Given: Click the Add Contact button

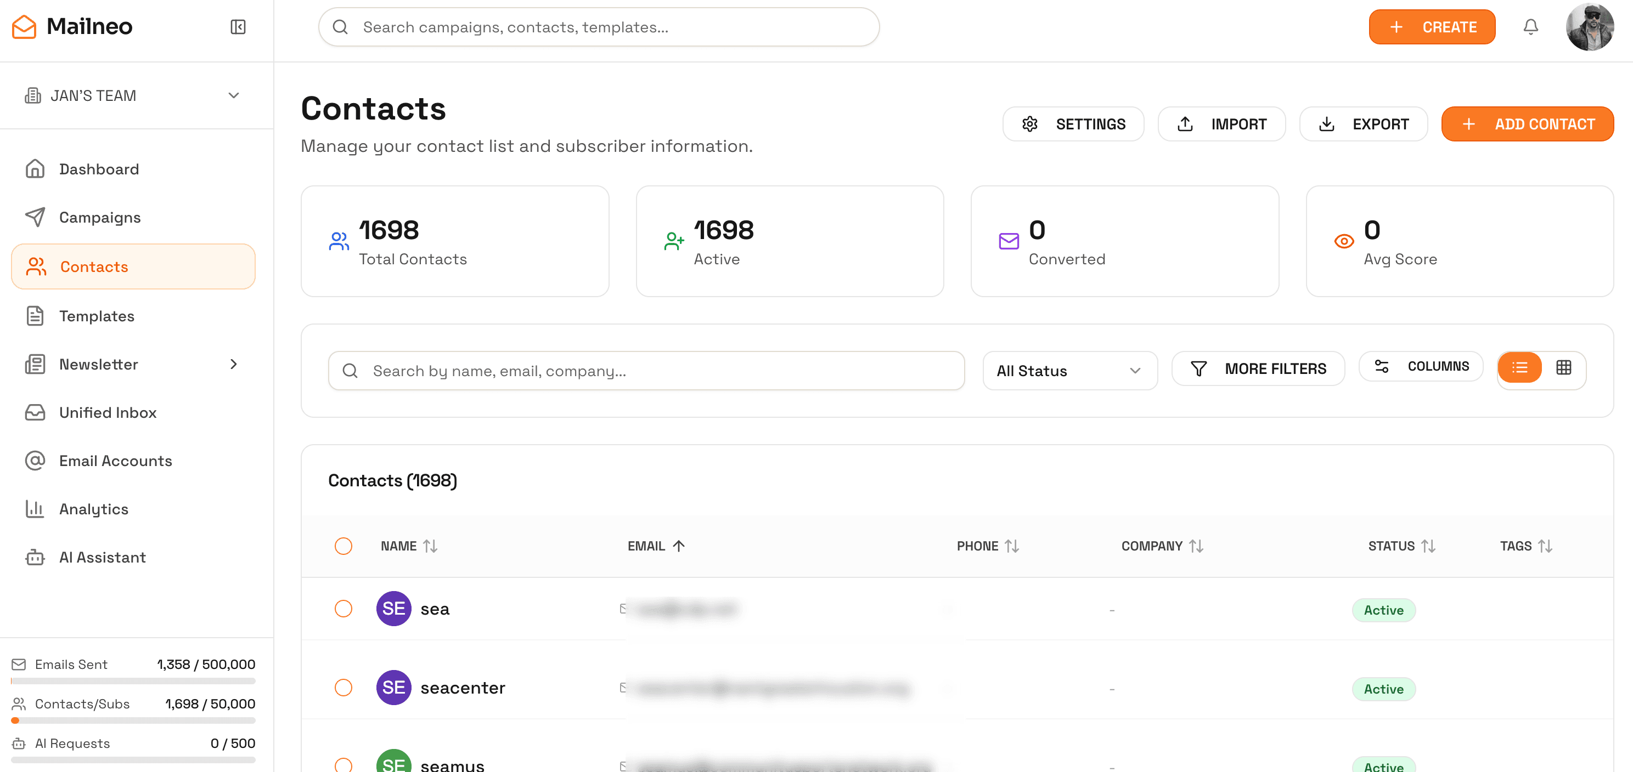Looking at the screenshot, I should coord(1528,123).
